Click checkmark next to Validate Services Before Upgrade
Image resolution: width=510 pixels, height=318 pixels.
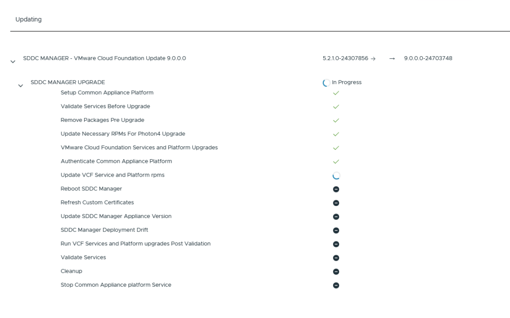pos(336,106)
